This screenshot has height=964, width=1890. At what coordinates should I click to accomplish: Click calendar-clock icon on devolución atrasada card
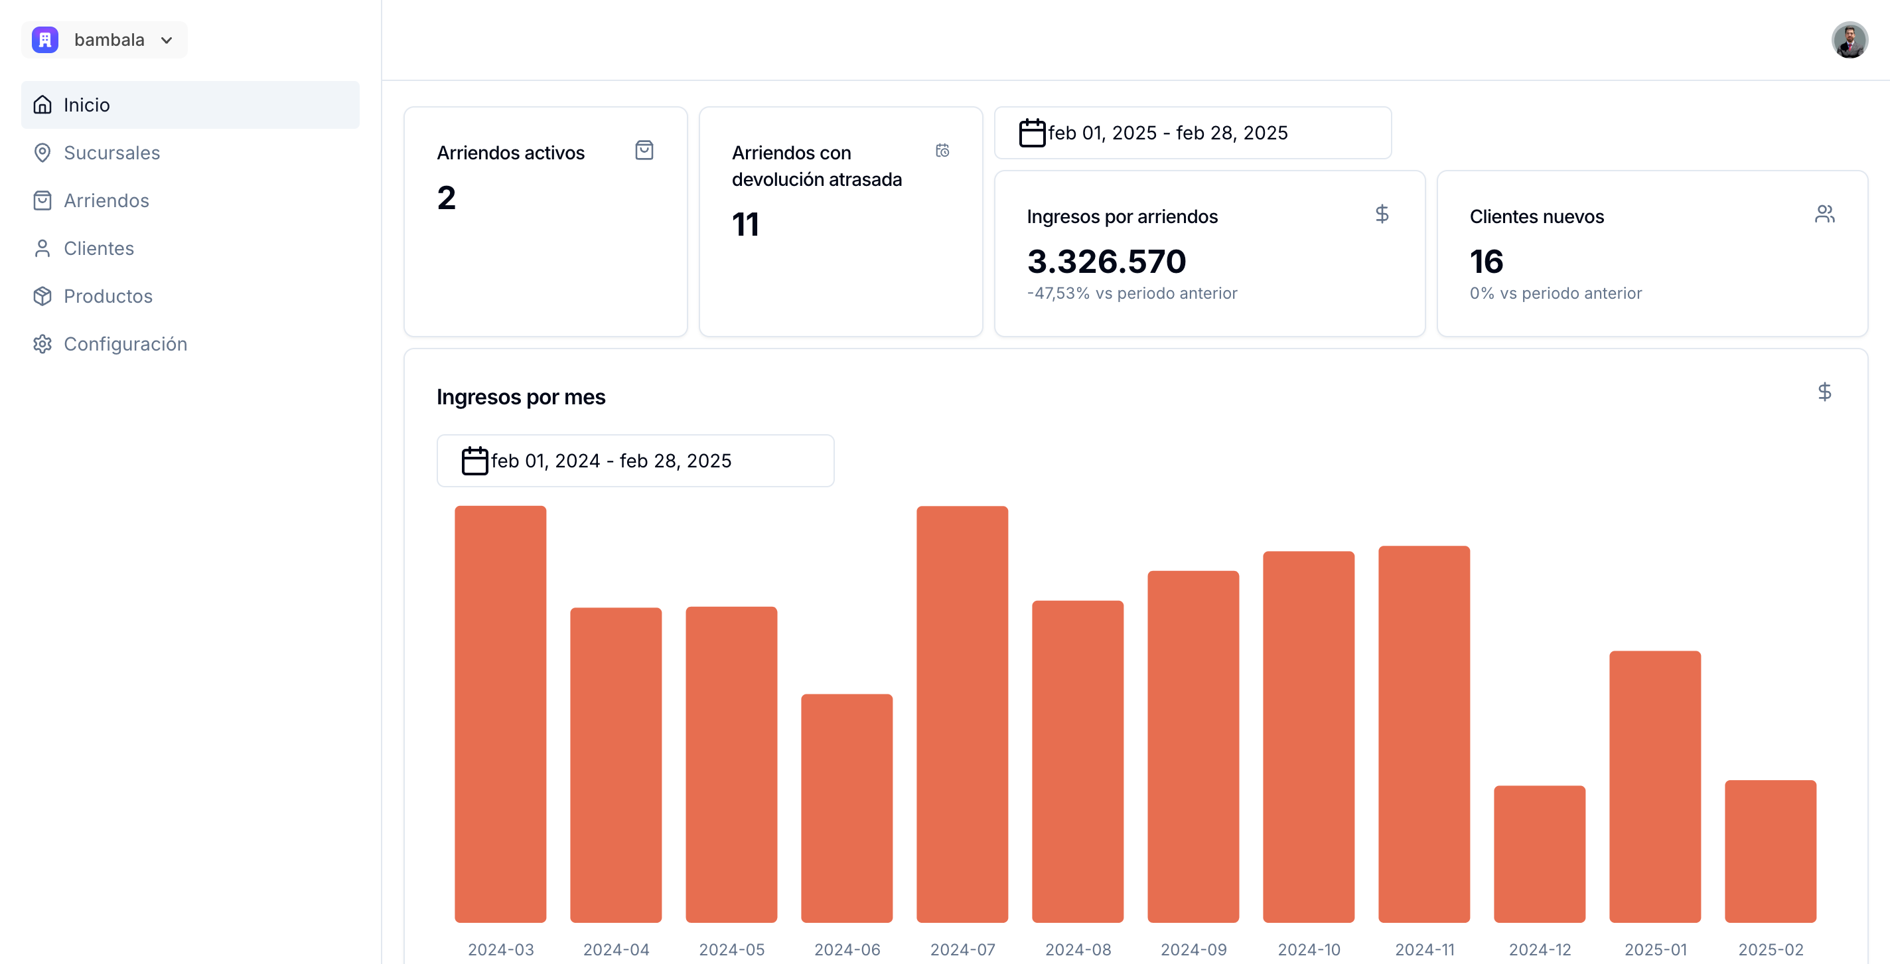coord(942,151)
